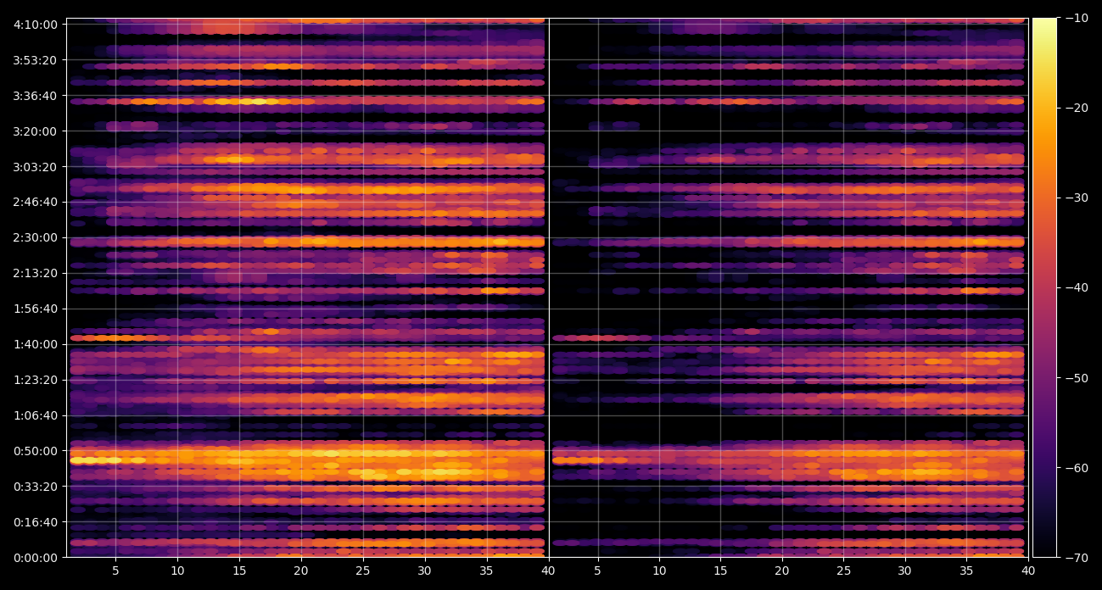
Task: Click the 3:53:20 time axis label
Action: [36, 59]
